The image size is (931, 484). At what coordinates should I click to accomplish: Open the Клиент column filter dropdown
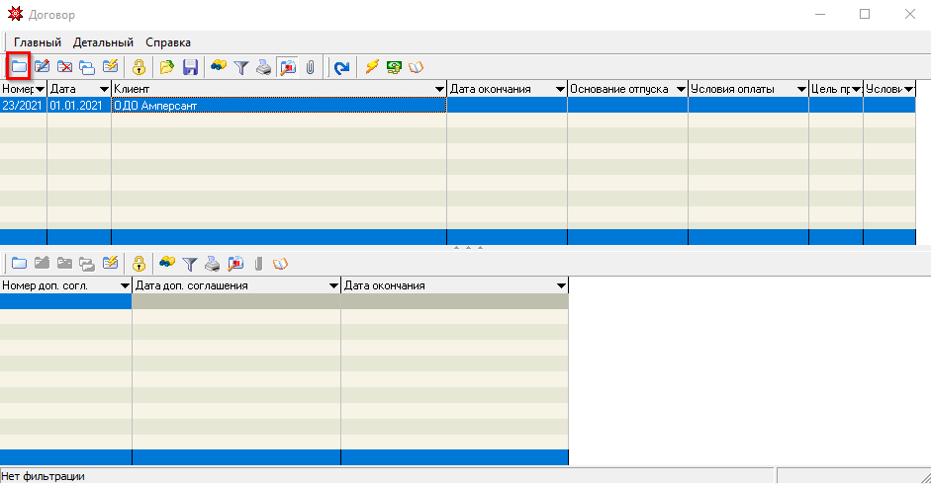click(x=439, y=90)
